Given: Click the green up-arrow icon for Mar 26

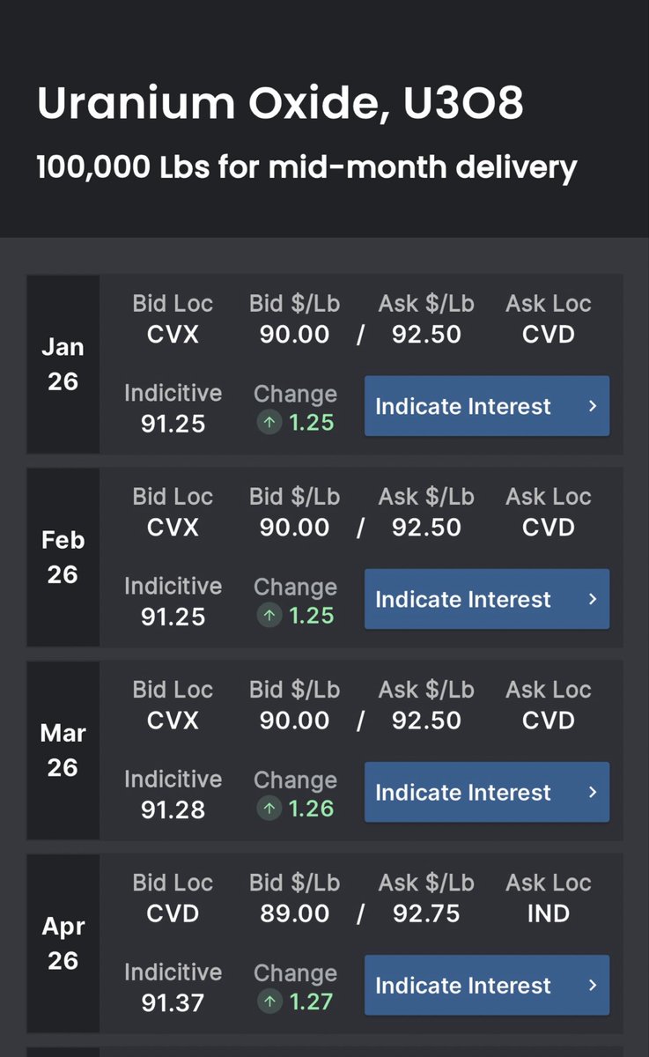Looking at the screenshot, I should pos(269,809).
